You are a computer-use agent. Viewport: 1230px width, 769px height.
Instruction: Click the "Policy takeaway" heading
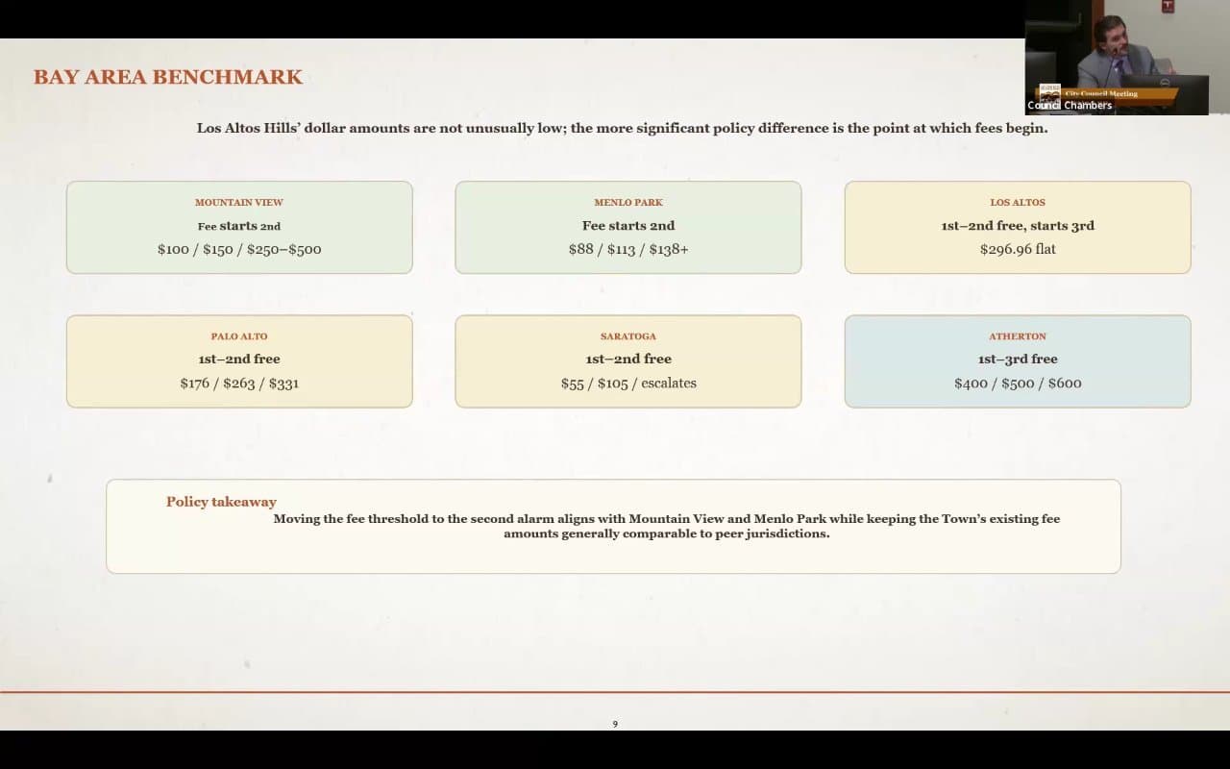pos(221,502)
